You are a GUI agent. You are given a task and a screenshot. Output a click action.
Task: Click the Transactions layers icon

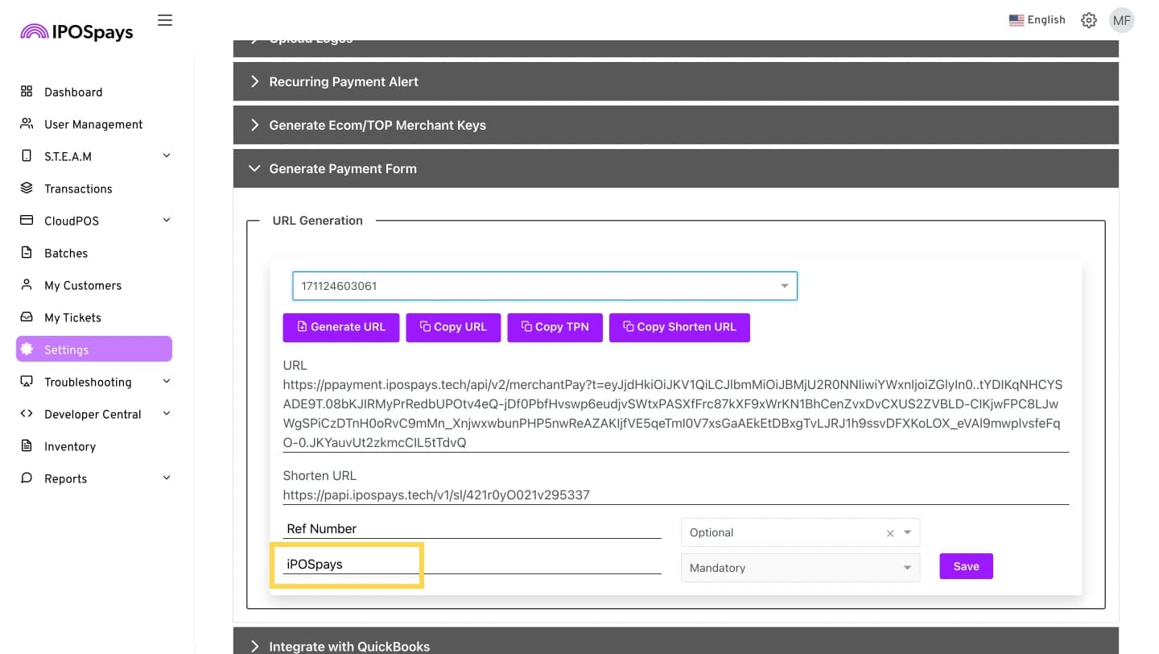(27, 188)
